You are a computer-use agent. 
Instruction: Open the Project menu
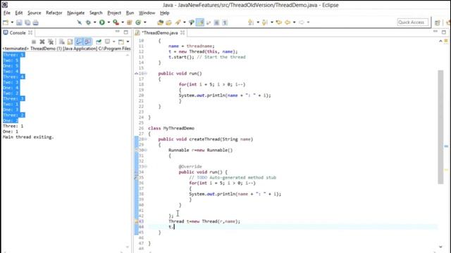click(114, 13)
